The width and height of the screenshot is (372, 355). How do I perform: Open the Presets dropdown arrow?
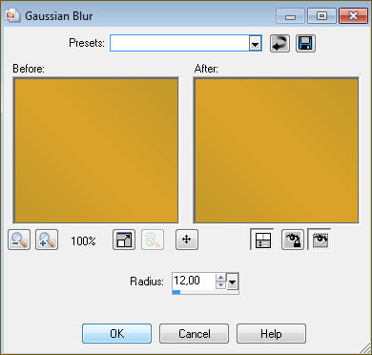click(x=255, y=44)
